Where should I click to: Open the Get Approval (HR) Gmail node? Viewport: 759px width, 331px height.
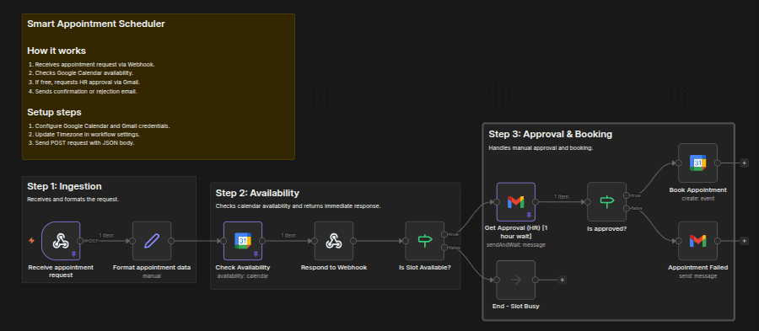pos(515,201)
